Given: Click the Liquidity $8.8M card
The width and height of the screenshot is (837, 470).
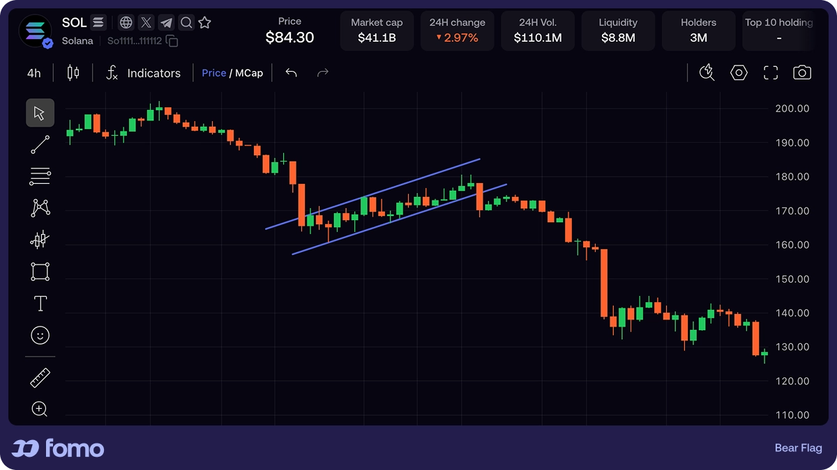Looking at the screenshot, I should (x=618, y=31).
